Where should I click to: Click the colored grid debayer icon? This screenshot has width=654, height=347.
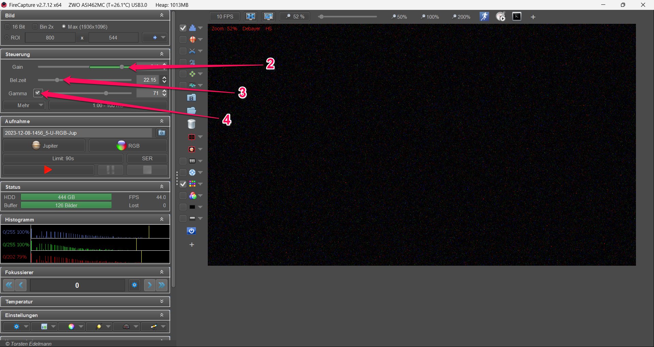192,184
